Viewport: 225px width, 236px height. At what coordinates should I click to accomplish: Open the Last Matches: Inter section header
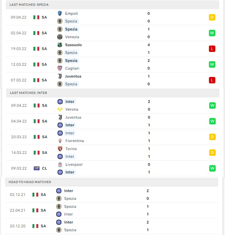pos(113,93)
